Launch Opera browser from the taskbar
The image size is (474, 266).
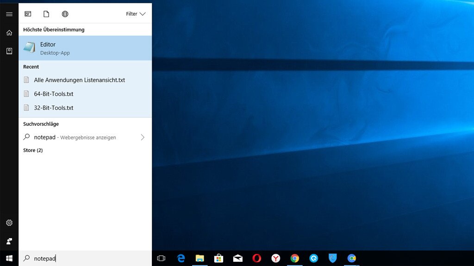[256, 258]
